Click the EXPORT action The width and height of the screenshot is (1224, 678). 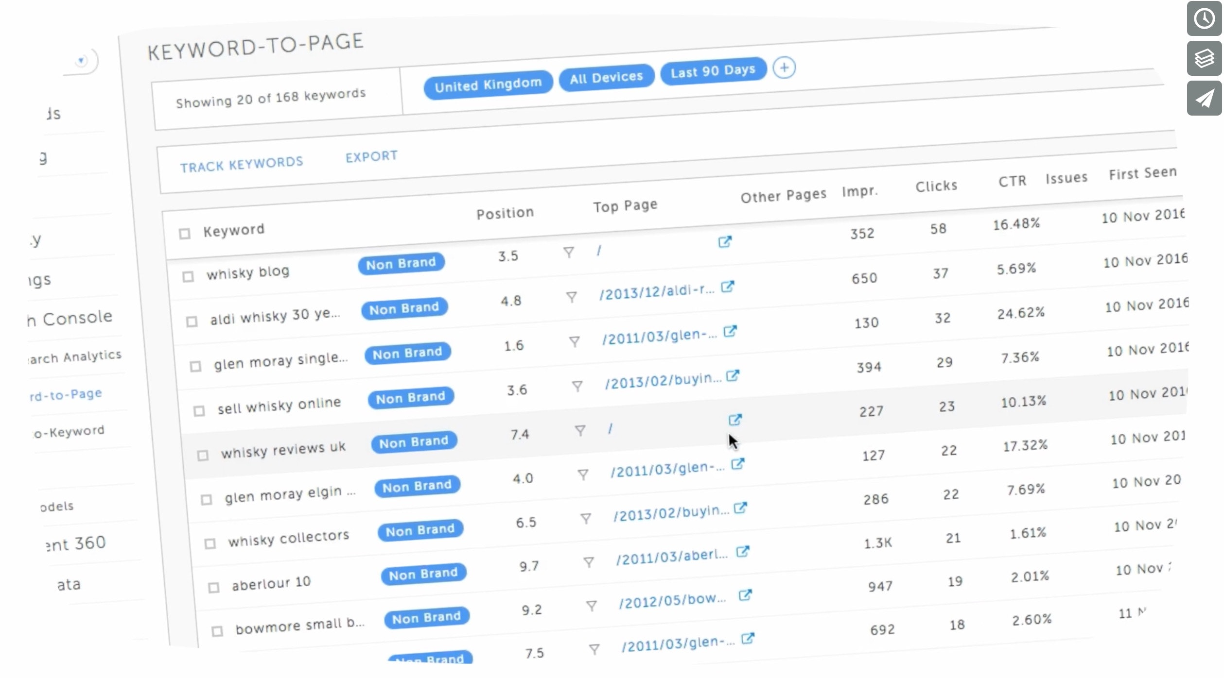[371, 156]
